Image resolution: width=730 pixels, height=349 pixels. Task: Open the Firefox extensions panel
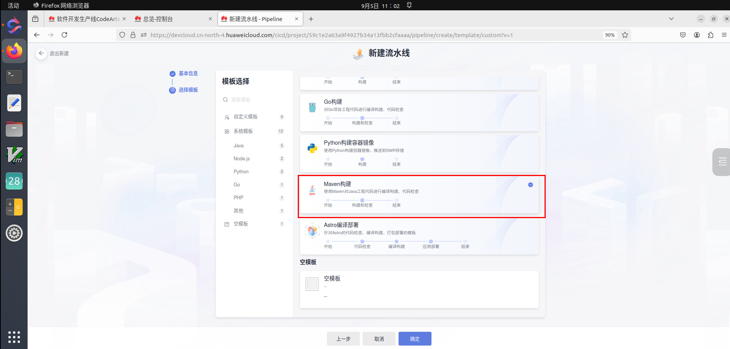pyautogui.click(x=710, y=35)
